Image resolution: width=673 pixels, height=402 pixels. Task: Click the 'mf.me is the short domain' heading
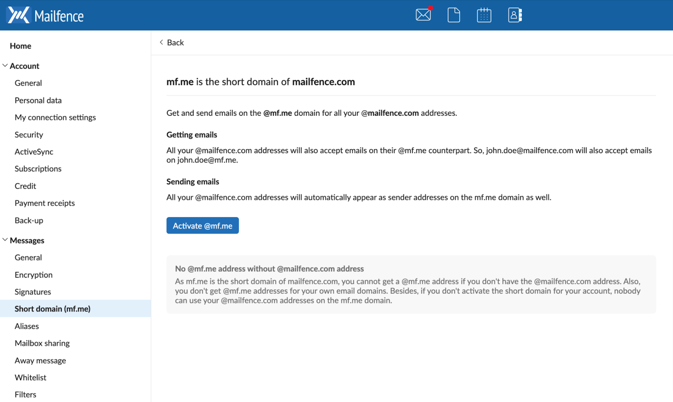[x=261, y=82]
